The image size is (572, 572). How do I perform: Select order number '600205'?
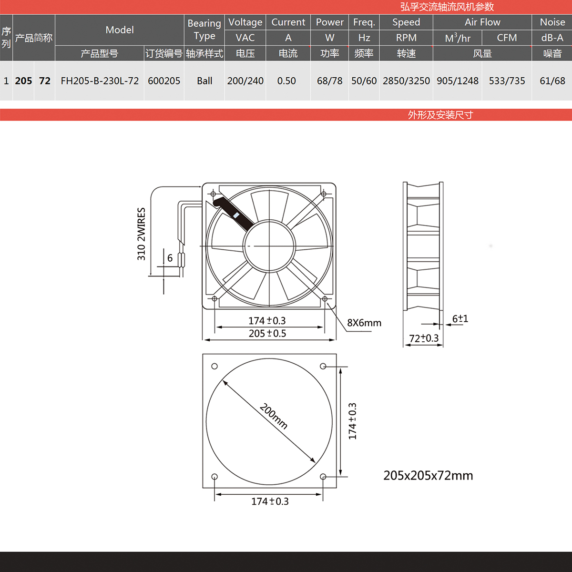(x=164, y=81)
